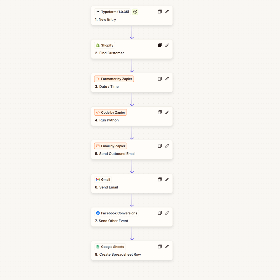
Task: Duplicate the Gmail Send Email step
Action: click(160, 179)
